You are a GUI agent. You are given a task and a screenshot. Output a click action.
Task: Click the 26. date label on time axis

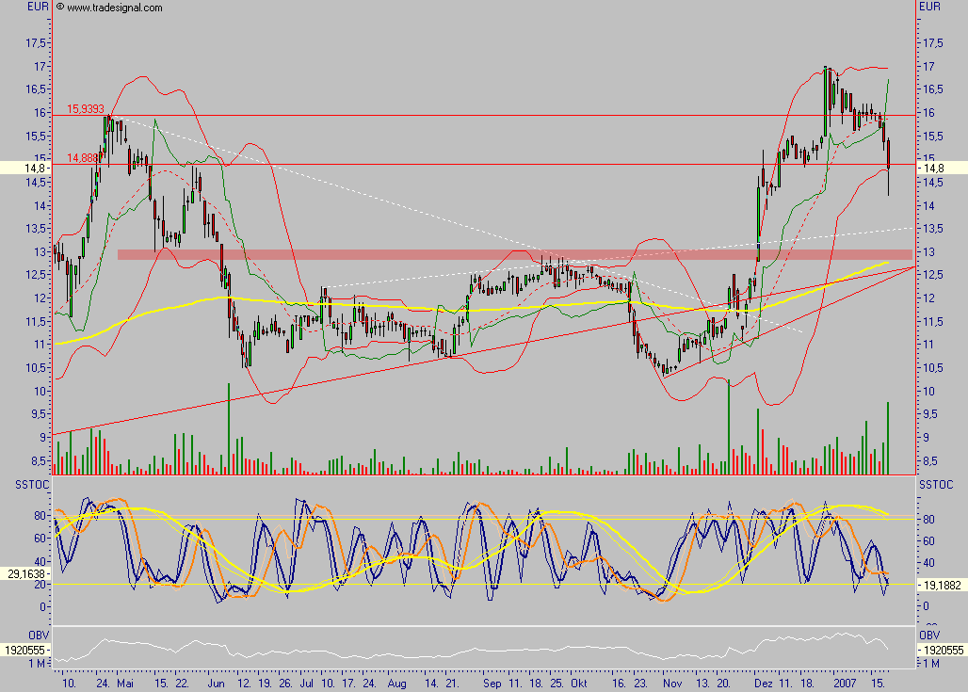[x=285, y=684]
